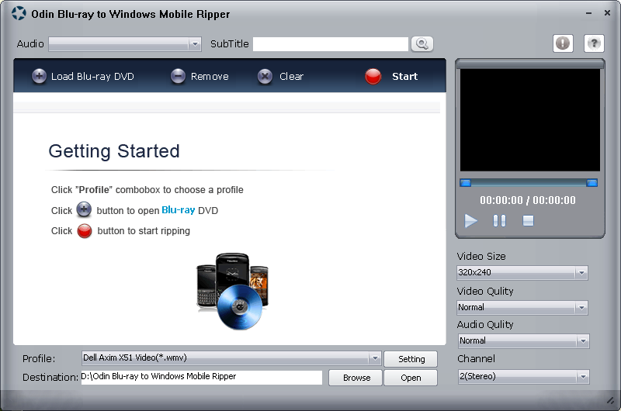Click the Remove label in toolbar
The image size is (621, 411).
pyautogui.click(x=210, y=76)
